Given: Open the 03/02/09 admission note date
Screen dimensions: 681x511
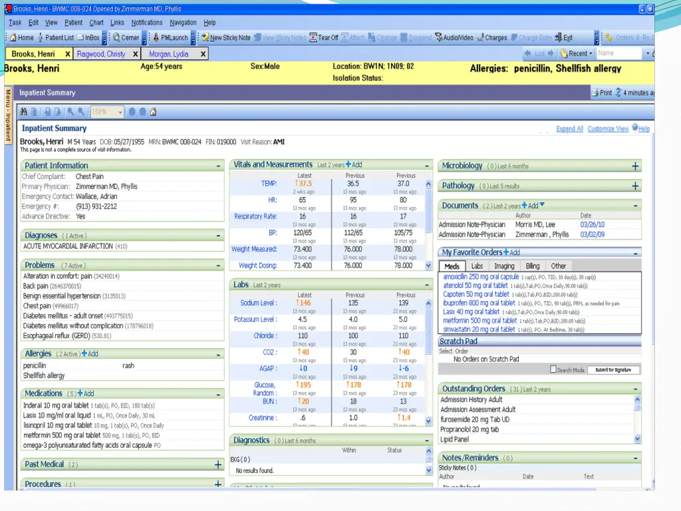Looking at the screenshot, I should [593, 234].
